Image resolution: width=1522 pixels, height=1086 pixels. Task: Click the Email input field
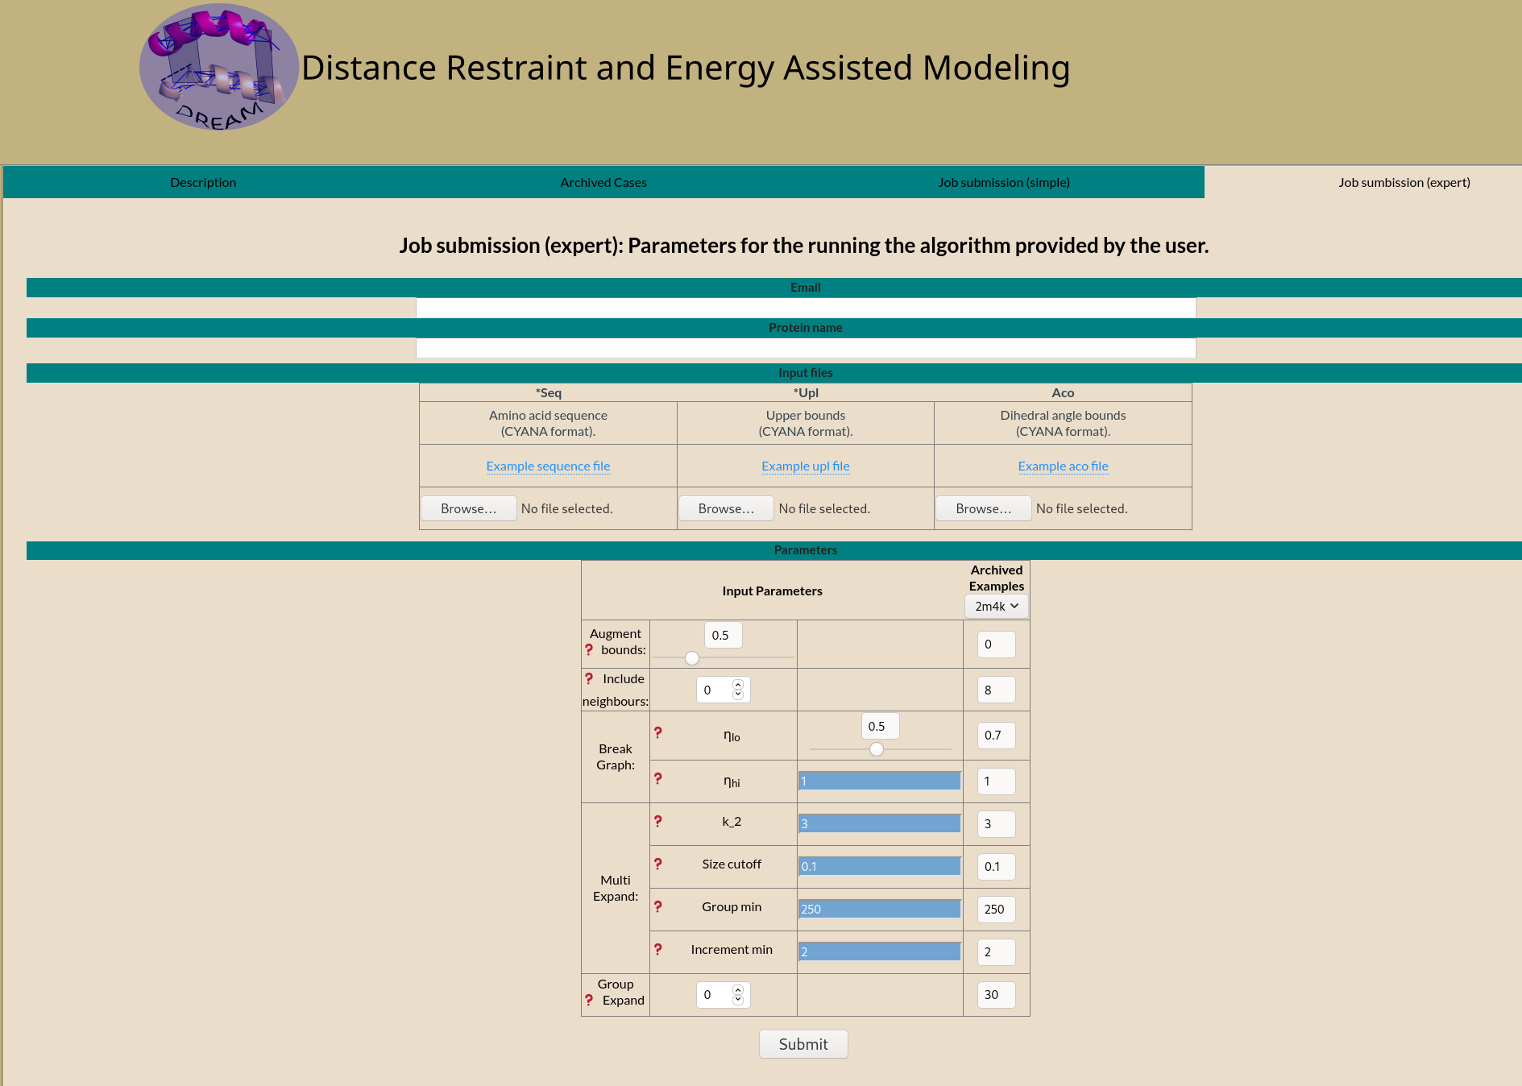(x=806, y=308)
